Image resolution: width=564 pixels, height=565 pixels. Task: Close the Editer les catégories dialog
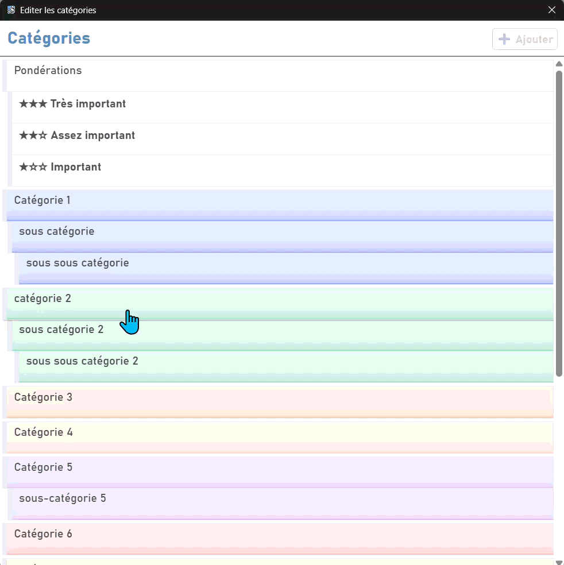click(552, 10)
